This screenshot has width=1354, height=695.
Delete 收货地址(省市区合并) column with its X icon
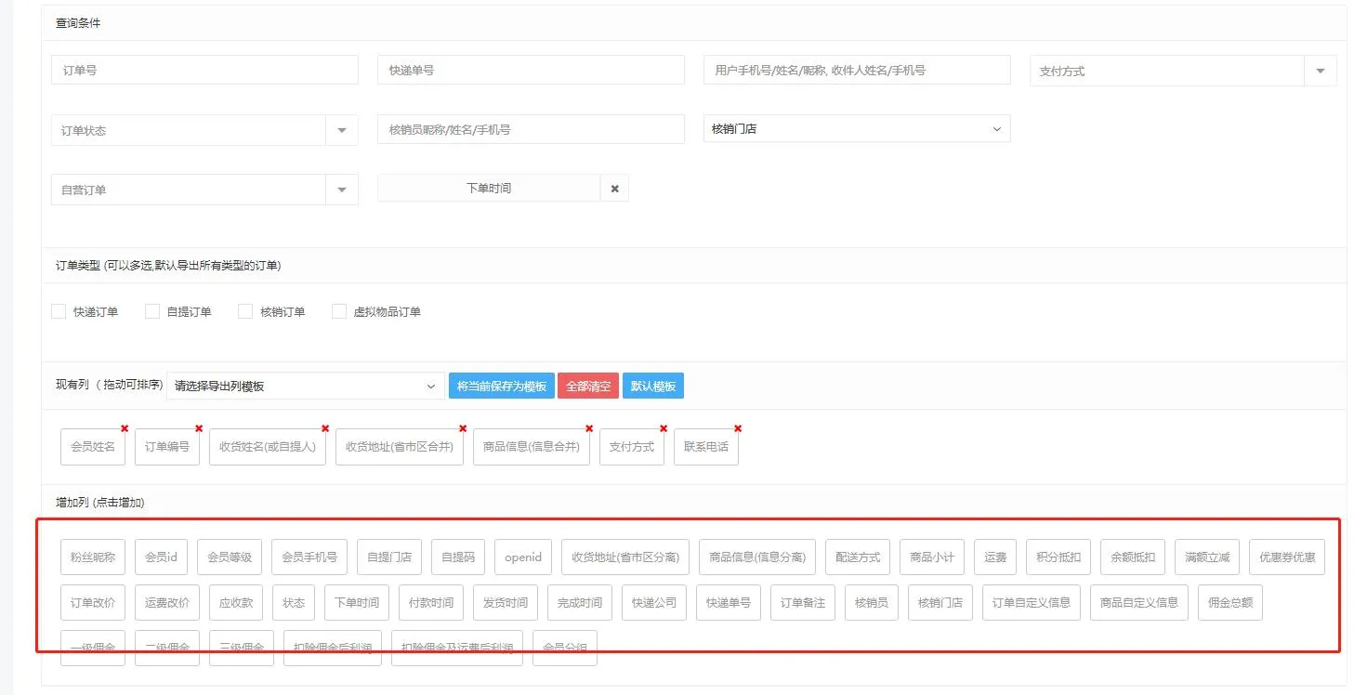[463, 428]
